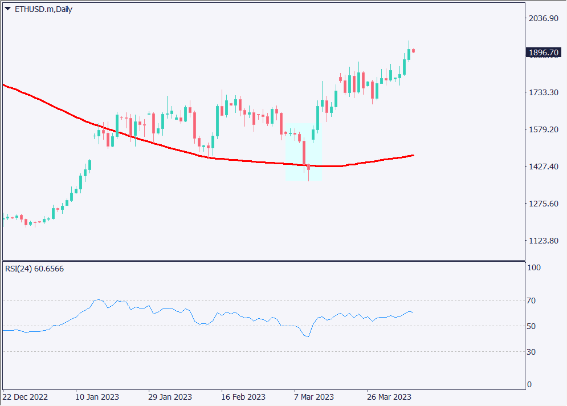
Task: Click the RSI(24) 60.6566 indicator label
Action: [34, 269]
